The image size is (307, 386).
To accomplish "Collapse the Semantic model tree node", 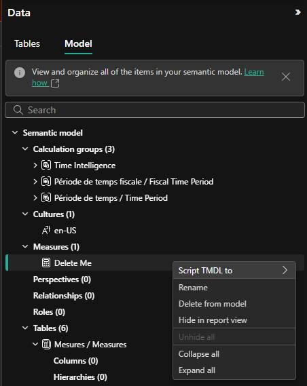I will [15, 133].
